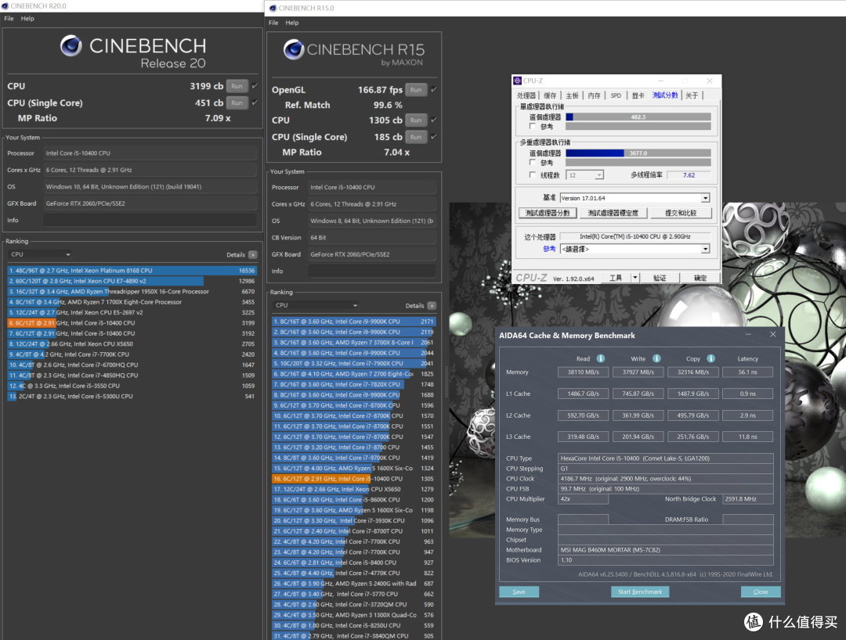Click the Cinebench Release 20 sphere logo
The image size is (846, 640).
[70, 46]
